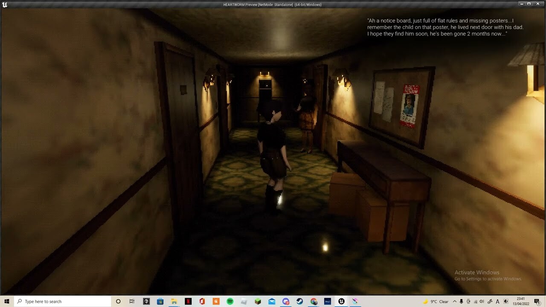Open File Explorer from taskbar

click(x=174, y=301)
